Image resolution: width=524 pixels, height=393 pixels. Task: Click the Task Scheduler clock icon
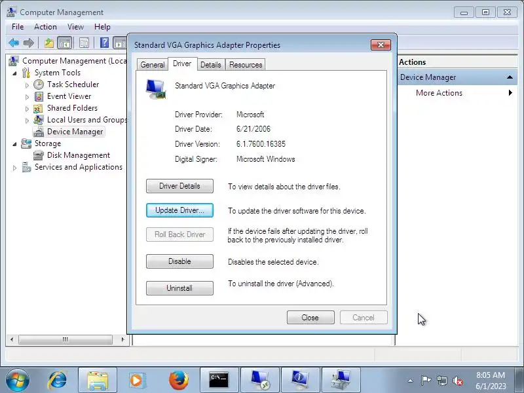pos(39,84)
